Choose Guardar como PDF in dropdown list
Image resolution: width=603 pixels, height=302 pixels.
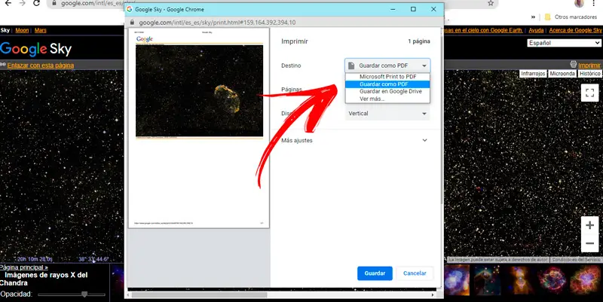pyautogui.click(x=387, y=84)
